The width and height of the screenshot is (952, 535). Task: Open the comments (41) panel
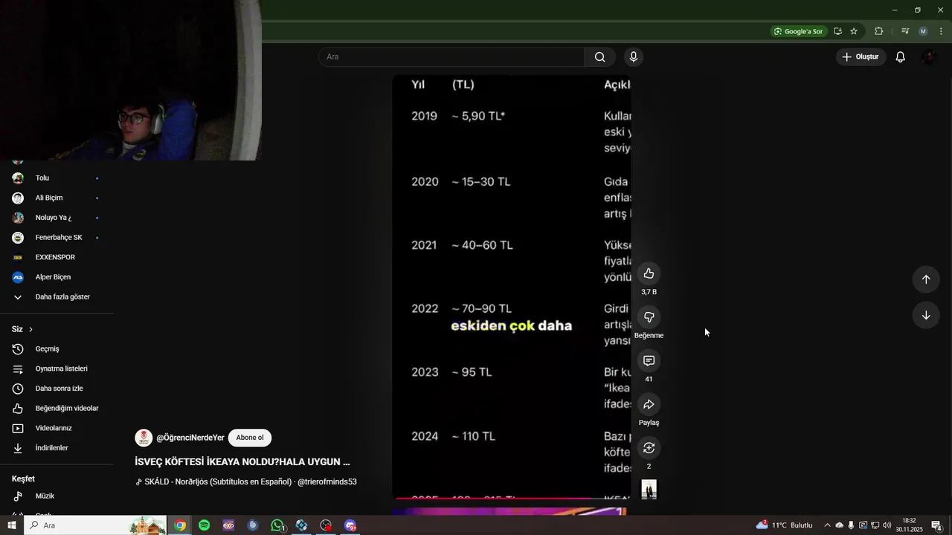pos(649,360)
